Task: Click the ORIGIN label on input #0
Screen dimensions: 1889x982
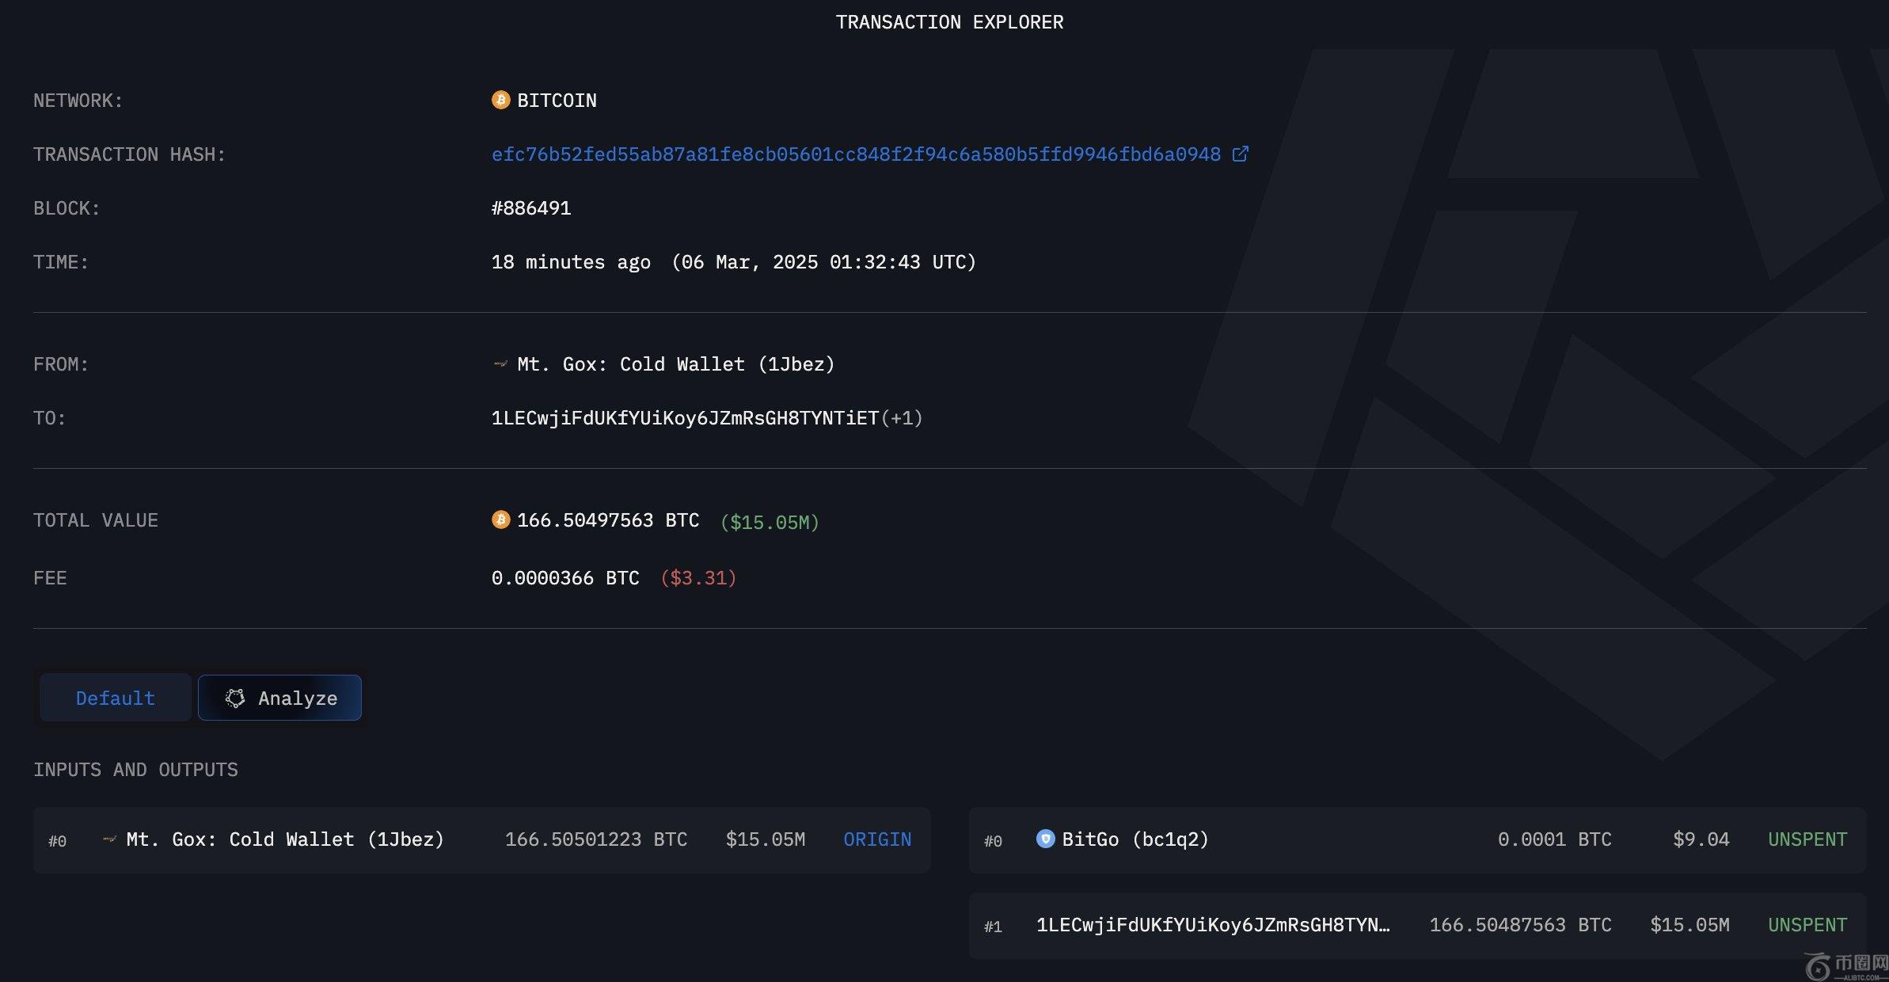Action: 877,839
